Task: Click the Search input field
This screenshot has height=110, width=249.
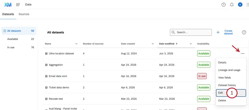Action: click(191, 32)
